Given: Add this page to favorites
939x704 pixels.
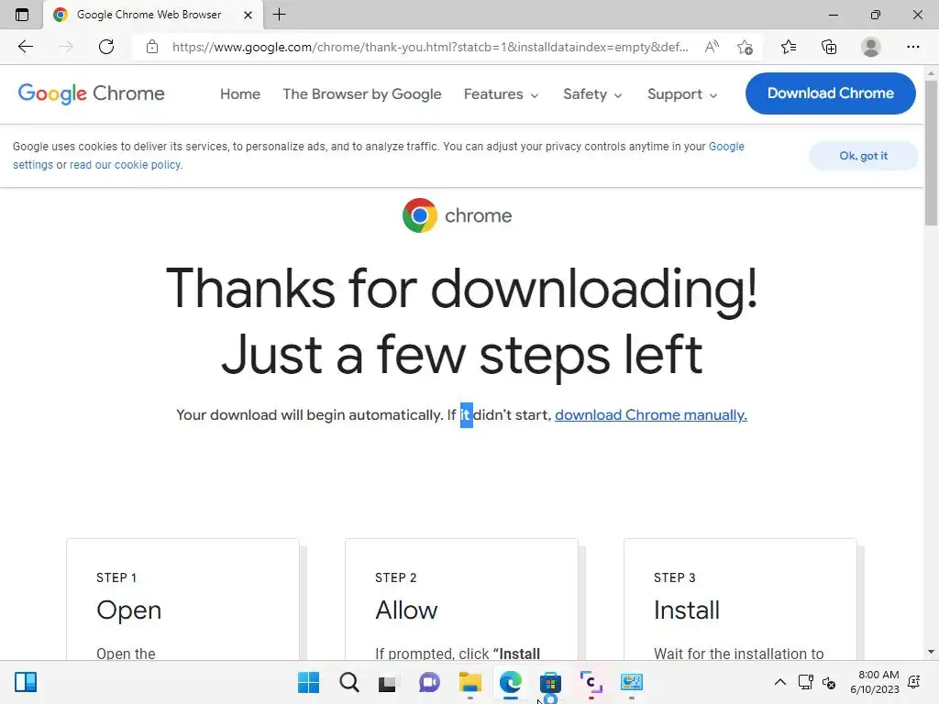Looking at the screenshot, I should pyautogui.click(x=745, y=47).
